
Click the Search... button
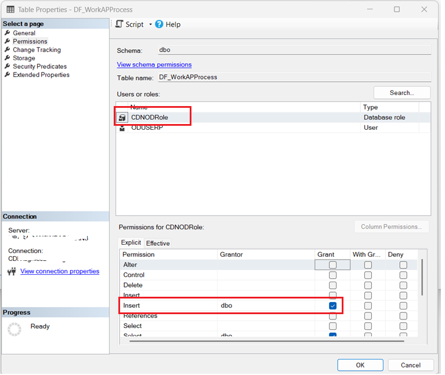401,93
